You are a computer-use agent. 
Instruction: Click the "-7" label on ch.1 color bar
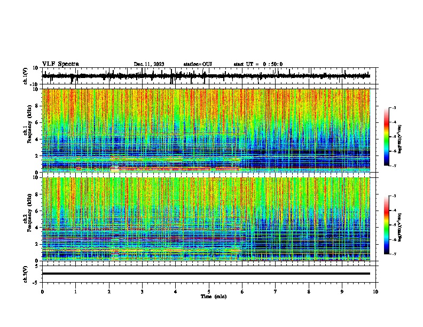[x=394, y=166]
